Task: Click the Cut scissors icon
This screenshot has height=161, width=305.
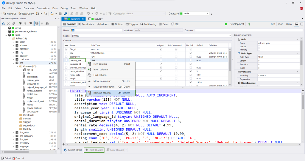Action: 72,14
